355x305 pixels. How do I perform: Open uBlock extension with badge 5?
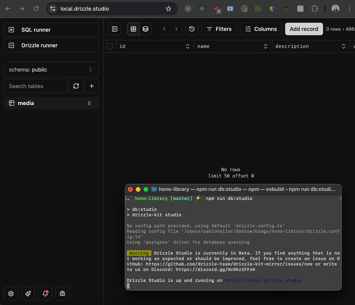point(217,9)
